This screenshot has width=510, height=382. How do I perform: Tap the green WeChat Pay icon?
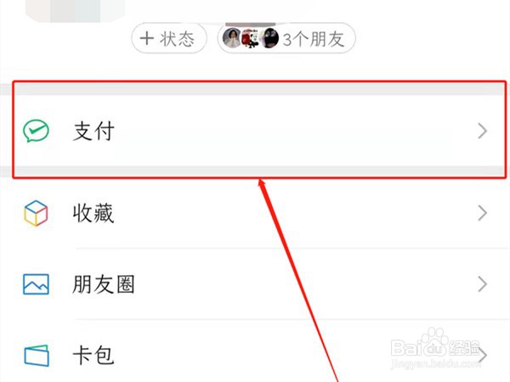pos(36,131)
